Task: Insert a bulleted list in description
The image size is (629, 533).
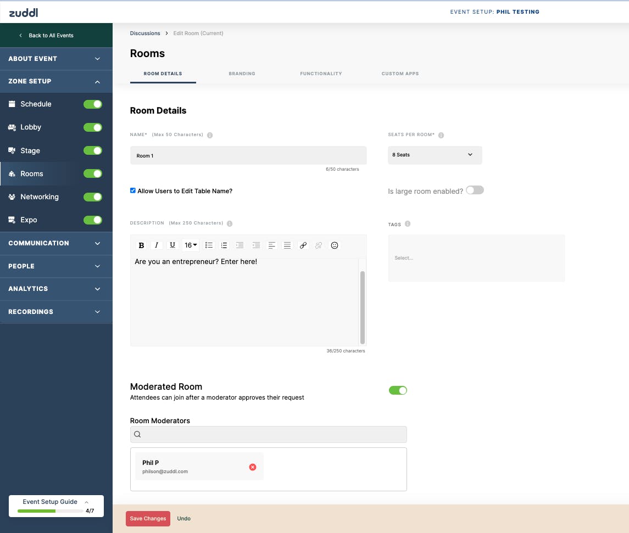Action: [x=209, y=245]
